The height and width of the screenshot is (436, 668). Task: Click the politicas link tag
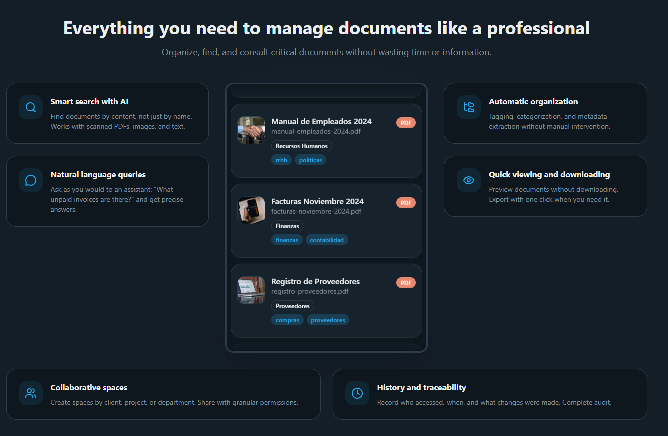[x=310, y=159]
